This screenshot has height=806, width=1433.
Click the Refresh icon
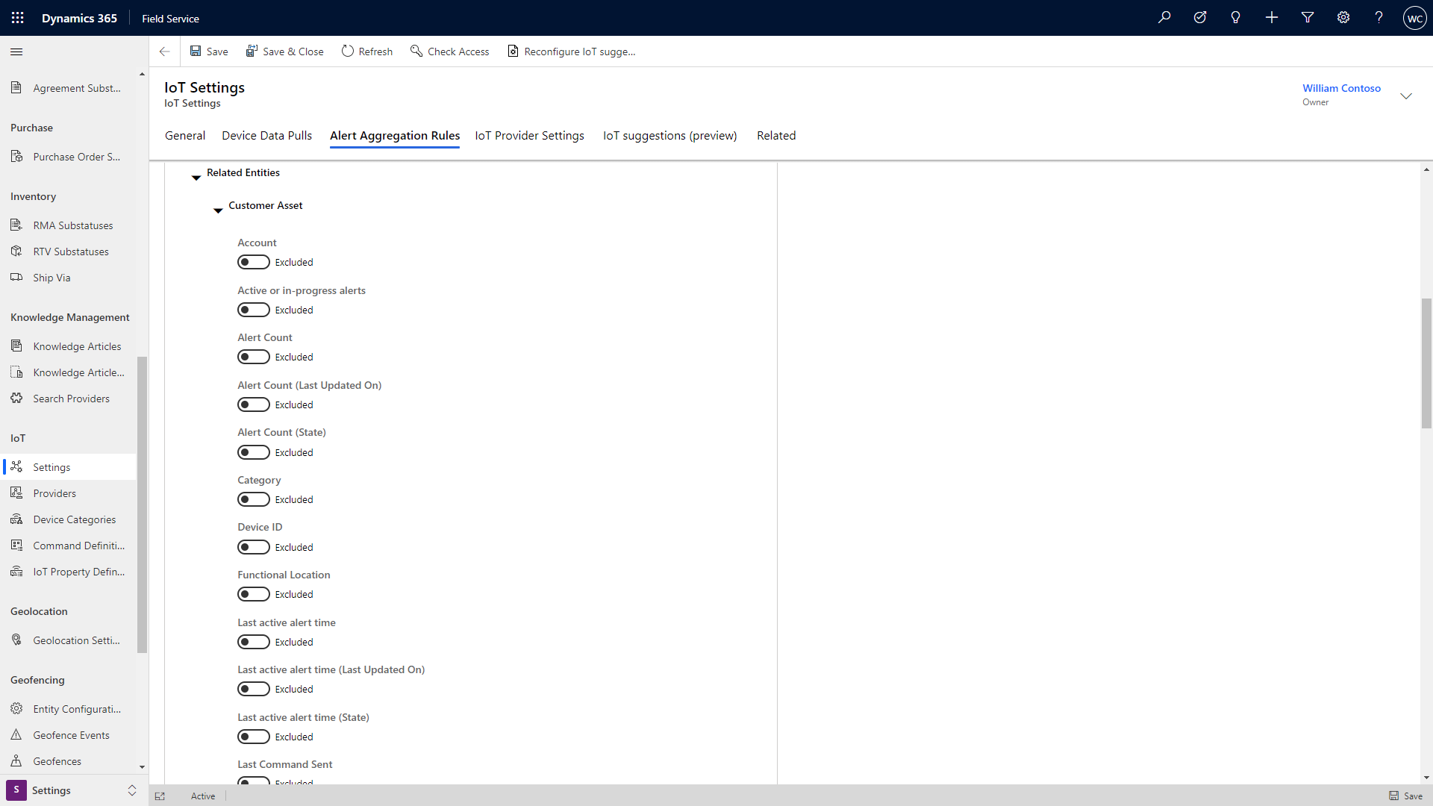pos(349,51)
